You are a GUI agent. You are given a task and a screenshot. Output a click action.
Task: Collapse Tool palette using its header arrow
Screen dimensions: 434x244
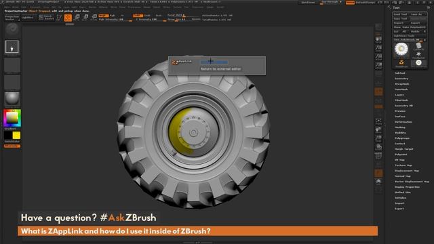coord(389,7)
